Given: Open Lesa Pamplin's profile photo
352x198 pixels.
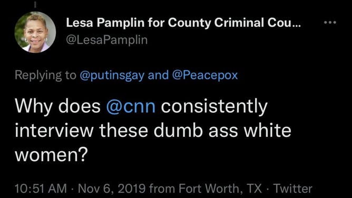Looking at the screenshot, I should pyautogui.click(x=35, y=32).
